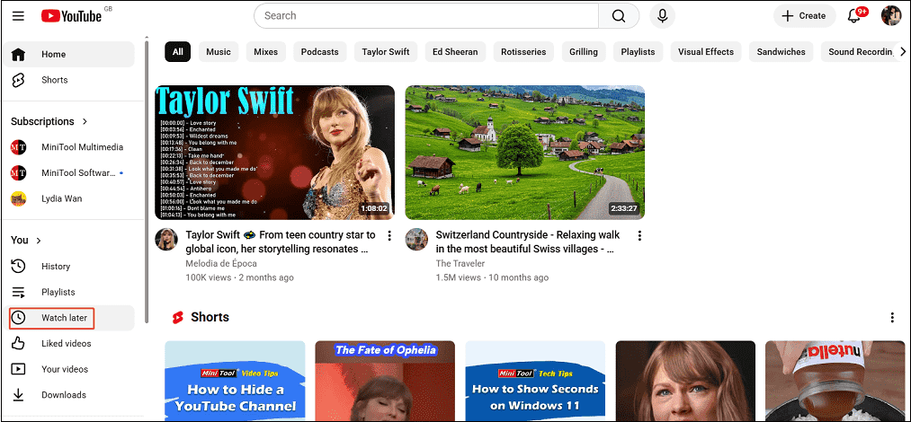Select the Grilling filter chip
Viewport: 911px width, 422px height.
pos(584,51)
